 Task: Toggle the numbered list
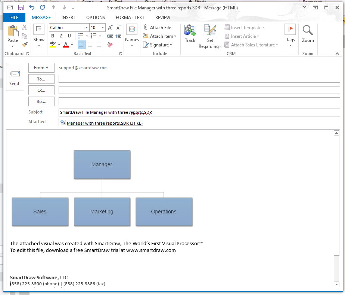click(94, 36)
